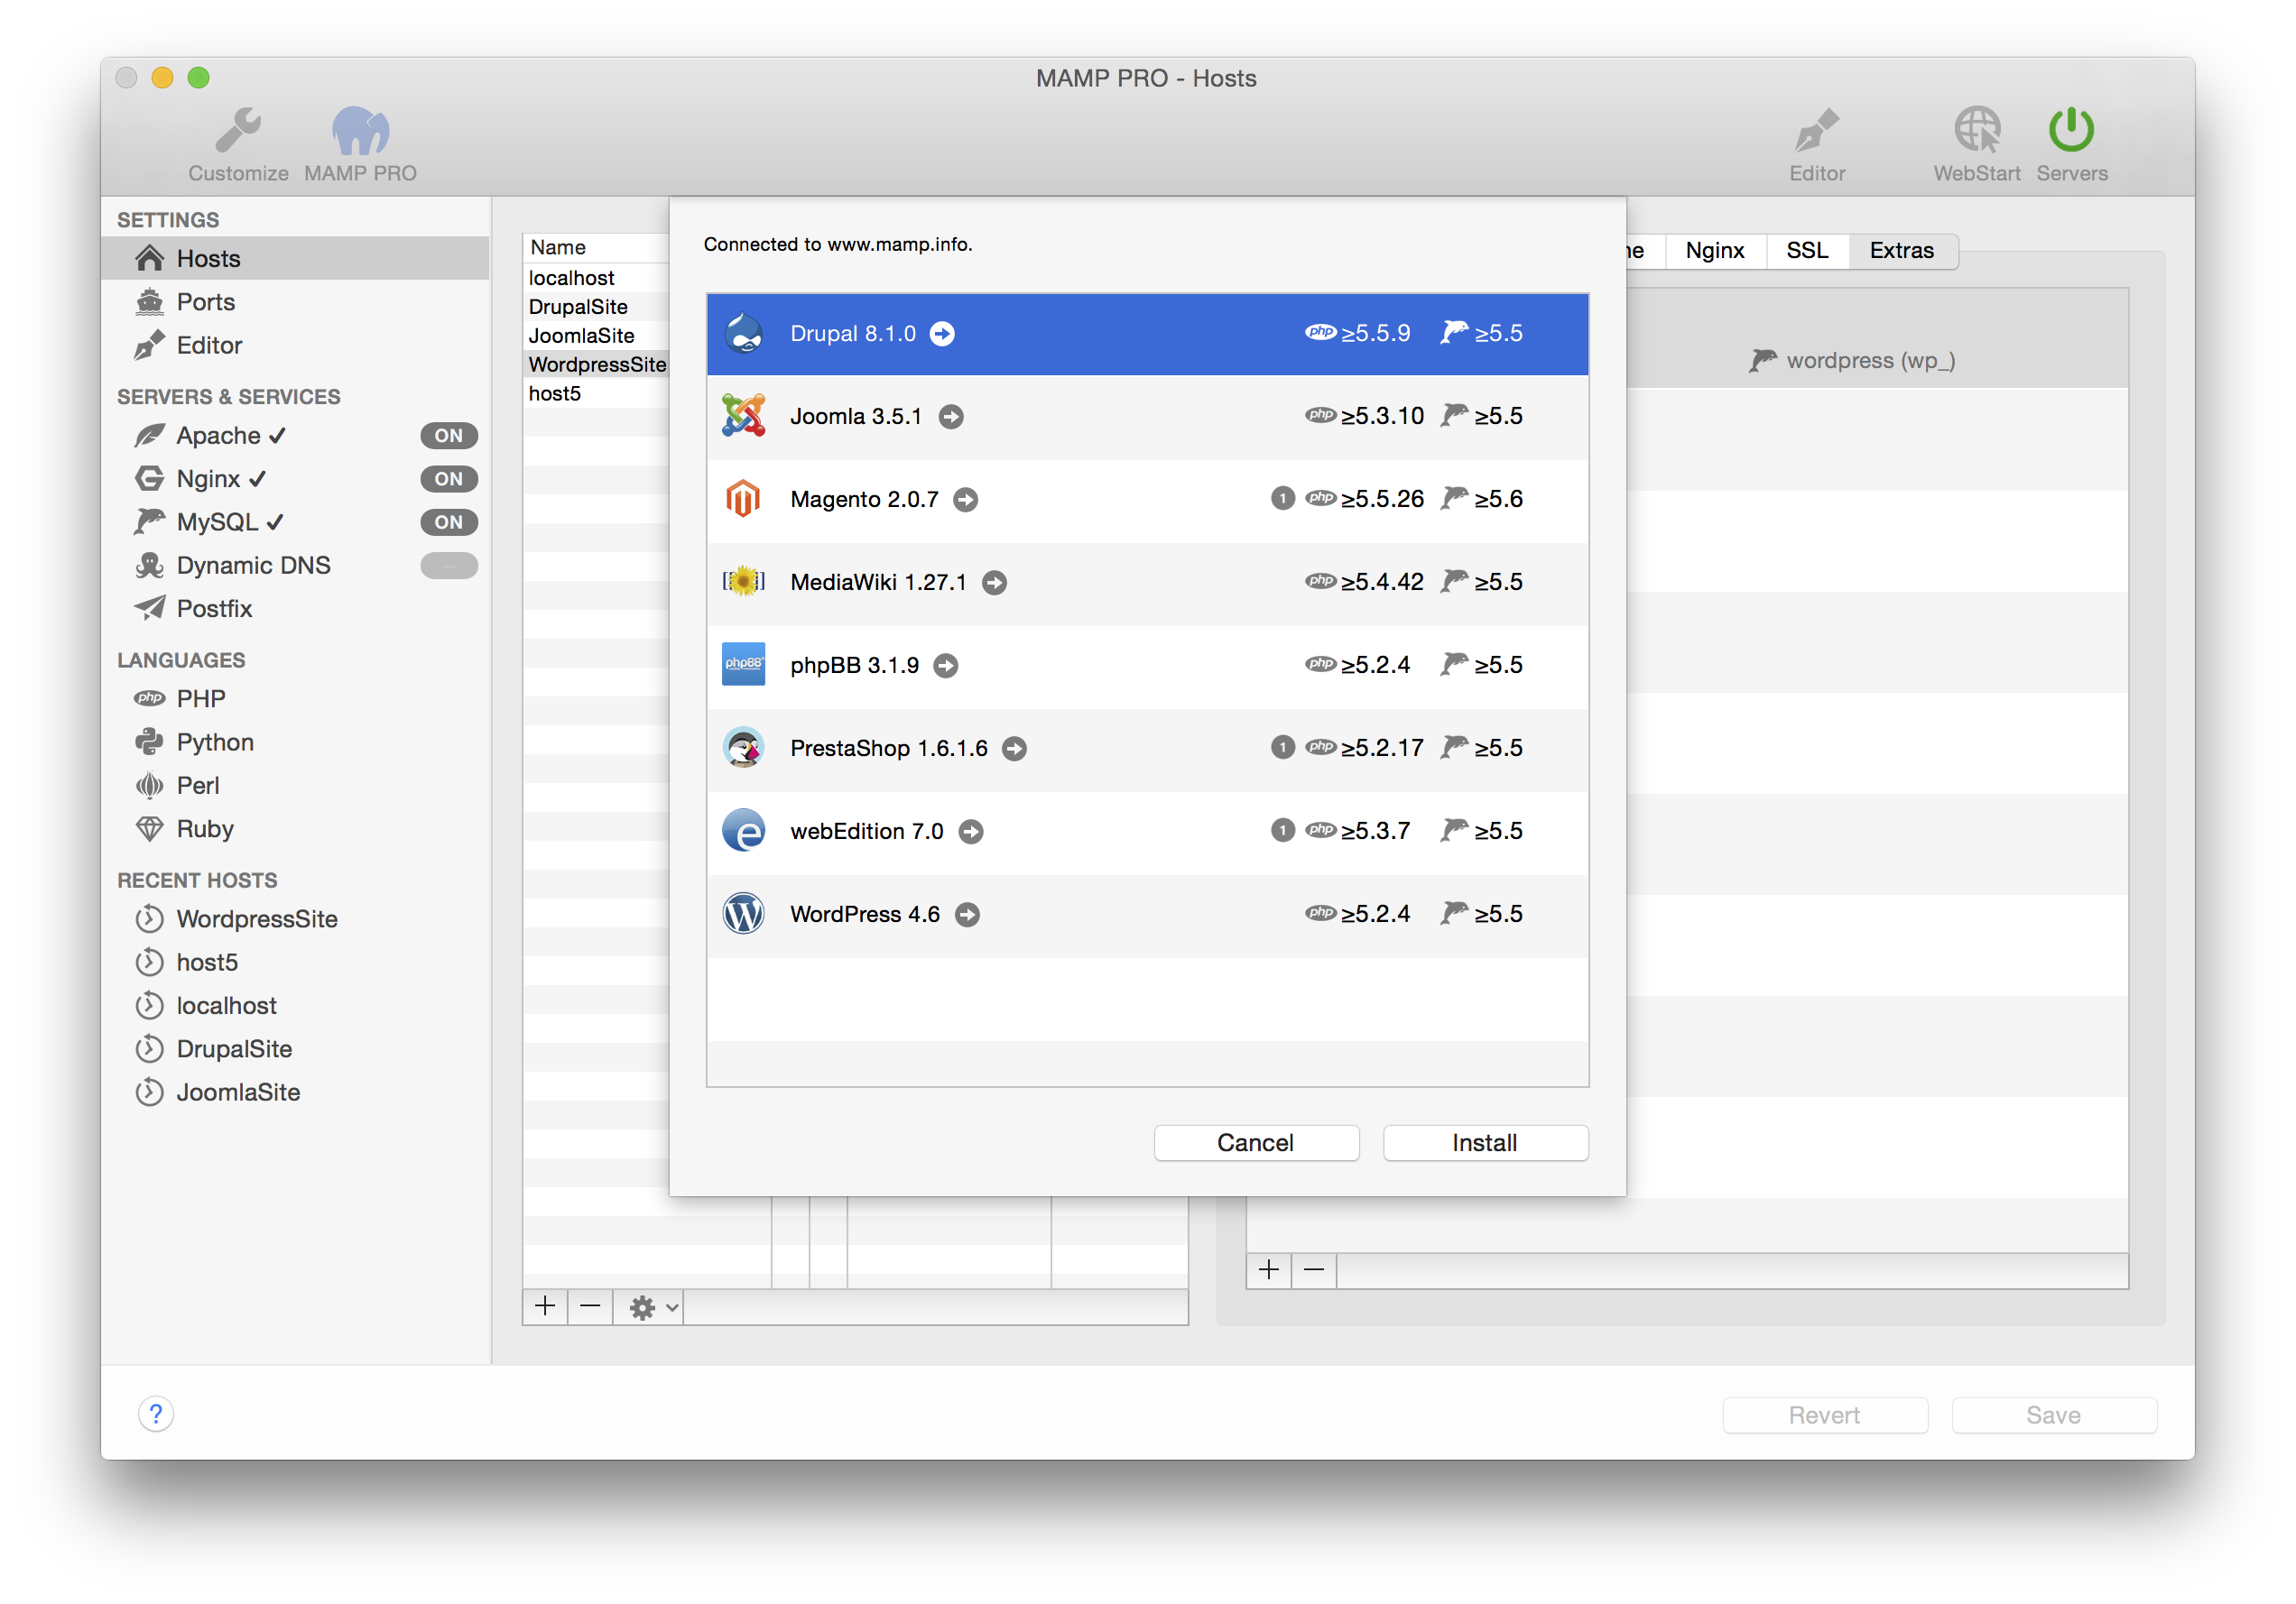This screenshot has height=1604, width=2296.
Task: Toggle the Nginx ON switch
Action: click(449, 479)
